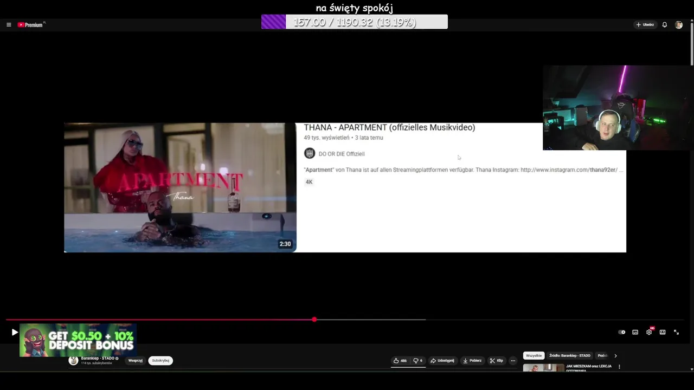Image resolution: width=694 pixels, height=390 pixels.
Task: Click the Klip scissors button
Action: coord(497,361)
